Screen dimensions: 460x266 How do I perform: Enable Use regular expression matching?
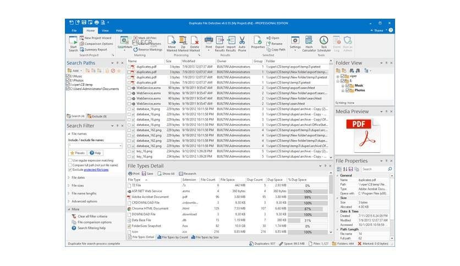(70, 160)
